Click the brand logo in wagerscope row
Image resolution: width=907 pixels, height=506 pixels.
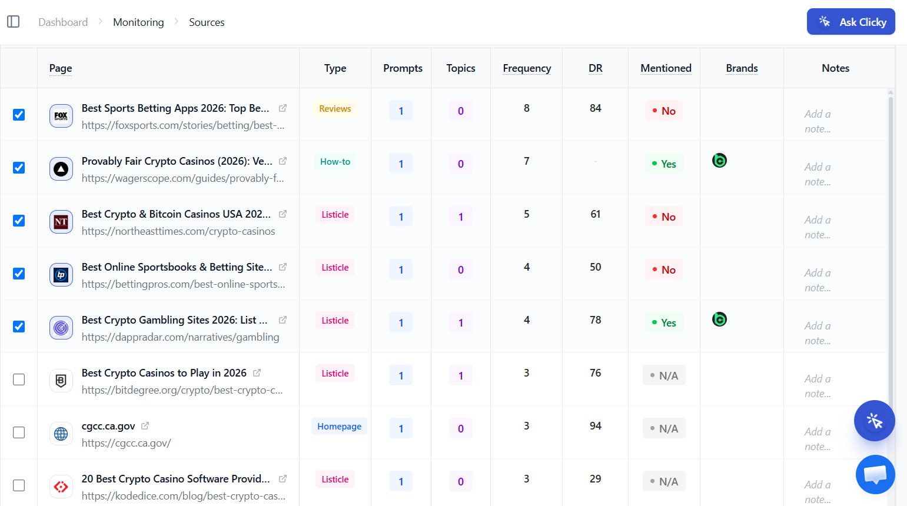tap(719, 160)
